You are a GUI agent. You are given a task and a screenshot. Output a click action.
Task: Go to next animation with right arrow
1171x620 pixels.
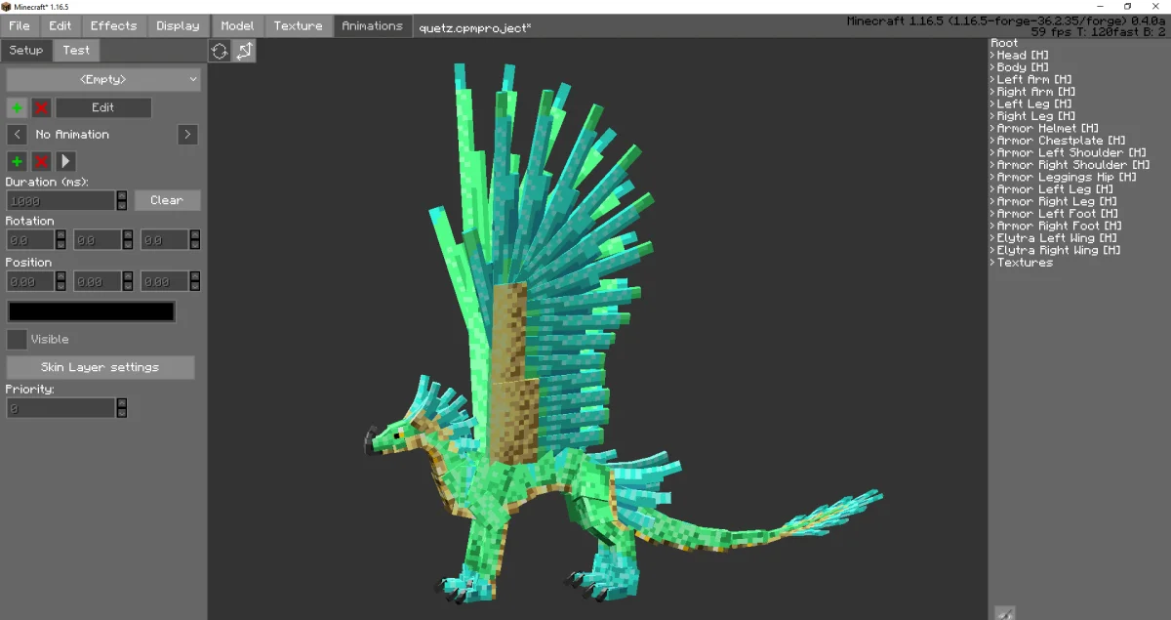coord(188,135)
